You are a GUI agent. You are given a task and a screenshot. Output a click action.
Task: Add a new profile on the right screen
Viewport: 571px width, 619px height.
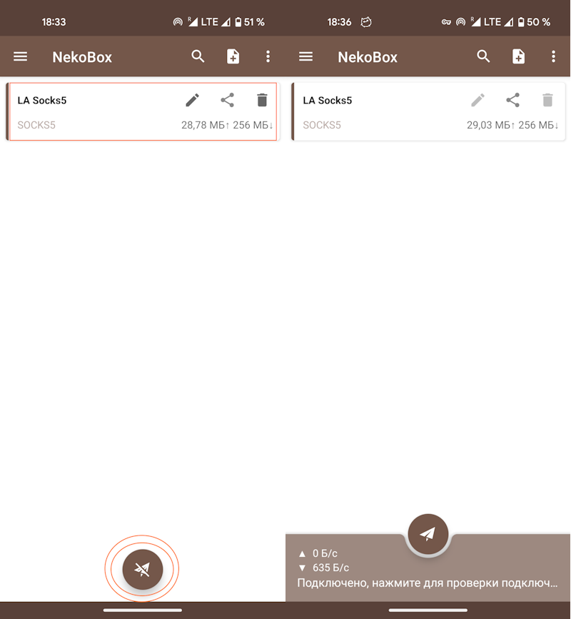coord(519,57)
